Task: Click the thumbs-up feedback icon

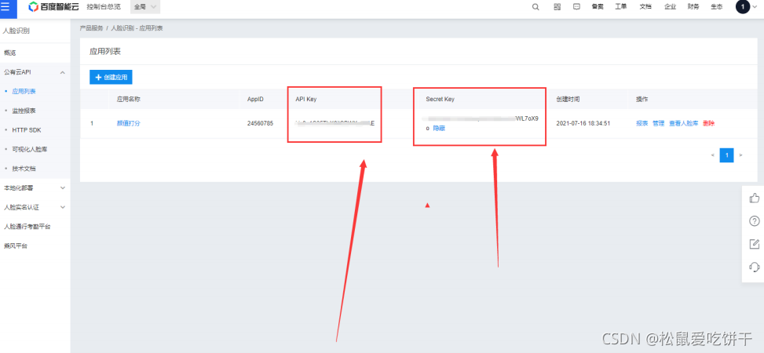Action: coord(754,198)
